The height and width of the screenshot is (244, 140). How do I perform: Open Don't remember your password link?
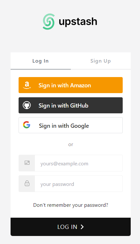[x=70, y=205]
